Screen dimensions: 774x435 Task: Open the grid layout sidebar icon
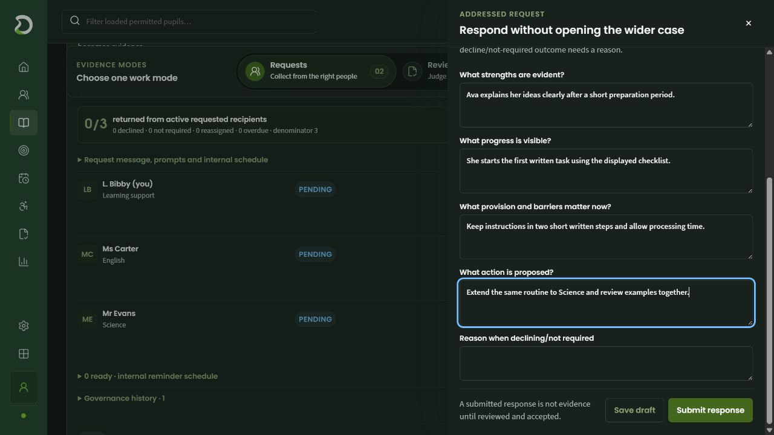pyautogui.click(x=24, y=353)
